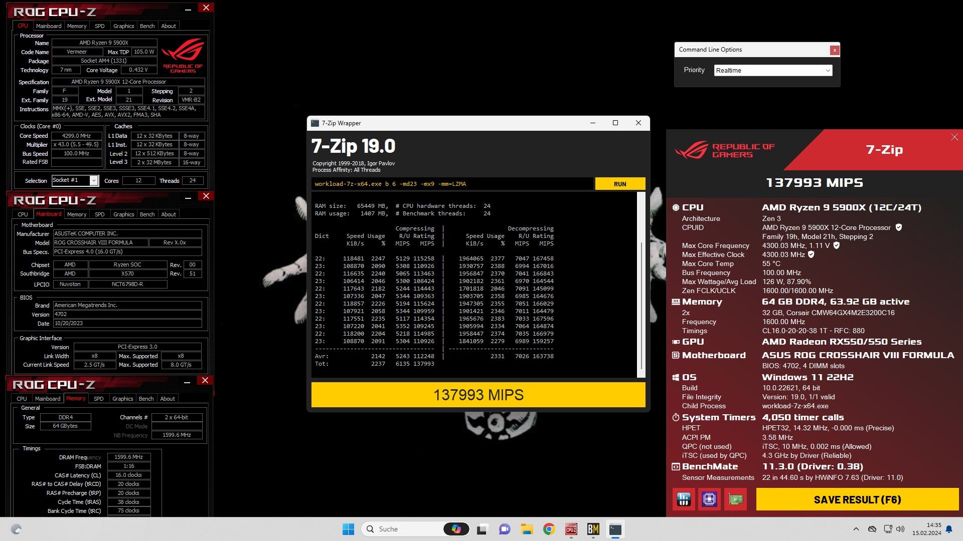The width and height of the screenshot is (963, 541).
Task: Switch to Memory tab in top CPU-Z window
Action: click(77, 26)
